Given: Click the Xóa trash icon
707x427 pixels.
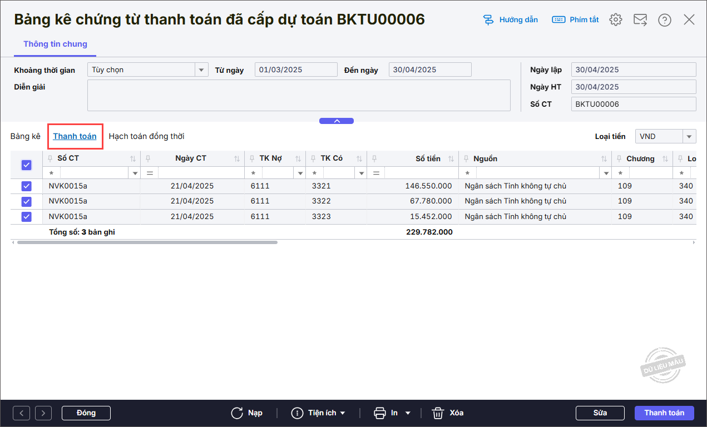Looking at the screenshot, I should tap(438, 413).
